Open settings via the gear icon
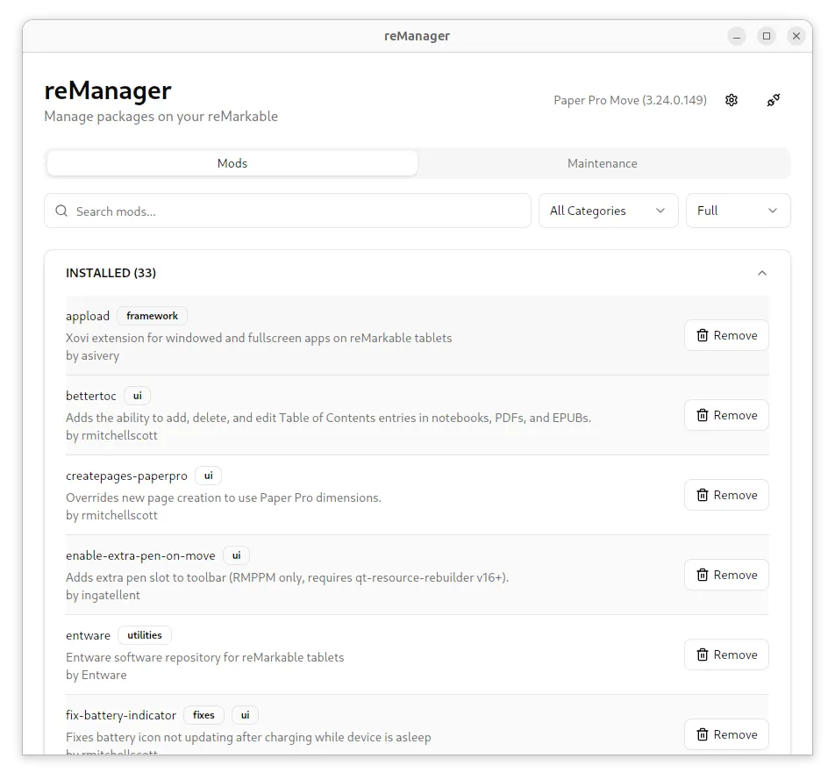This screenshot has width=835, height=780. pyautogui.click(x=732, y=100)
